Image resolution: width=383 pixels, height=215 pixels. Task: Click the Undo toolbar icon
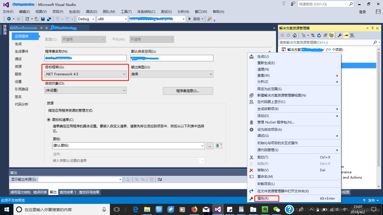point(57,19)
